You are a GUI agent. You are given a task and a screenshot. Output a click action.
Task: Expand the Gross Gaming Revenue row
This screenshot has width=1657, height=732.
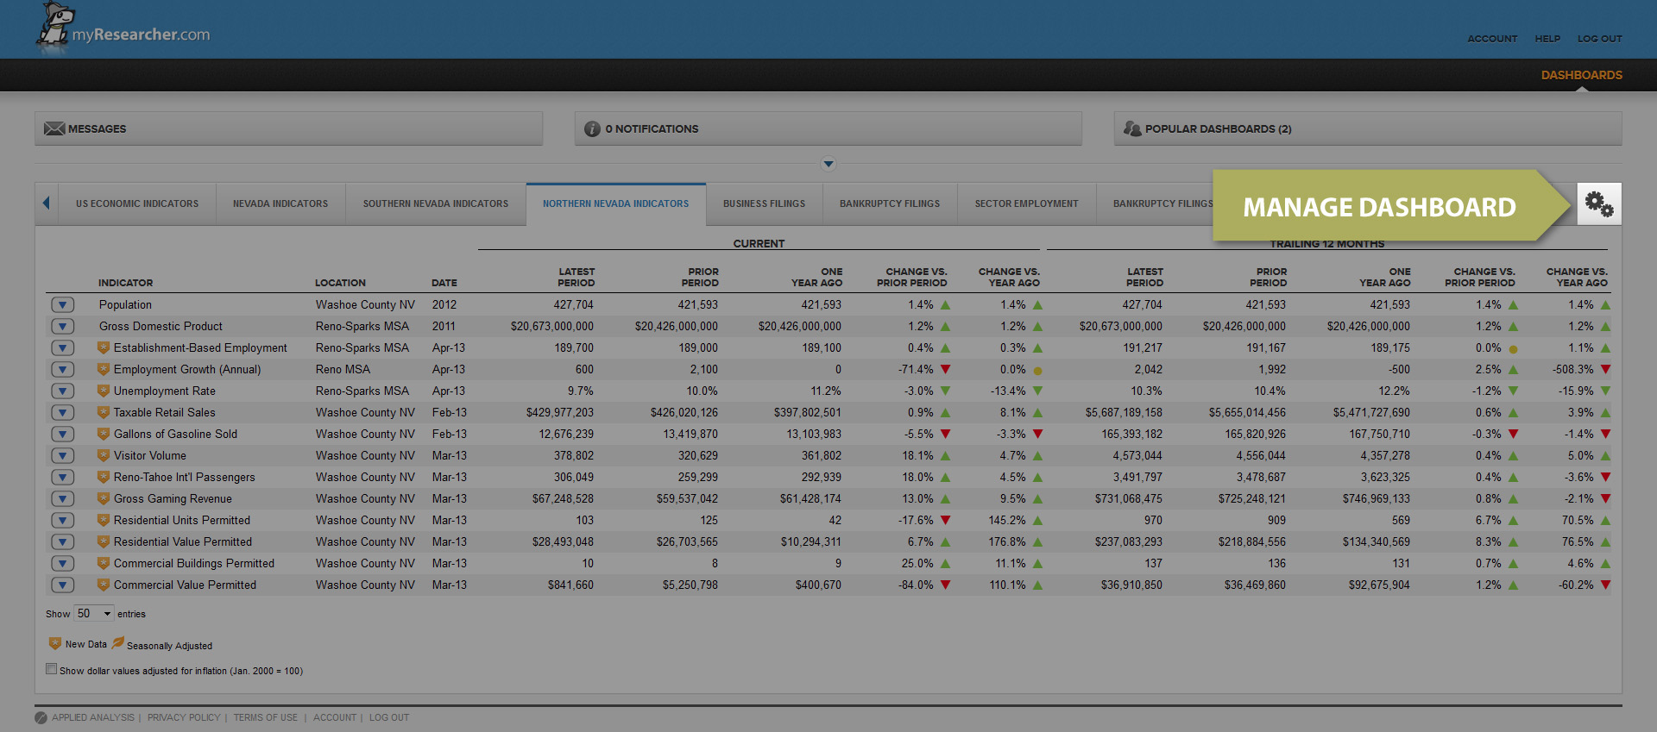(62, 498)
